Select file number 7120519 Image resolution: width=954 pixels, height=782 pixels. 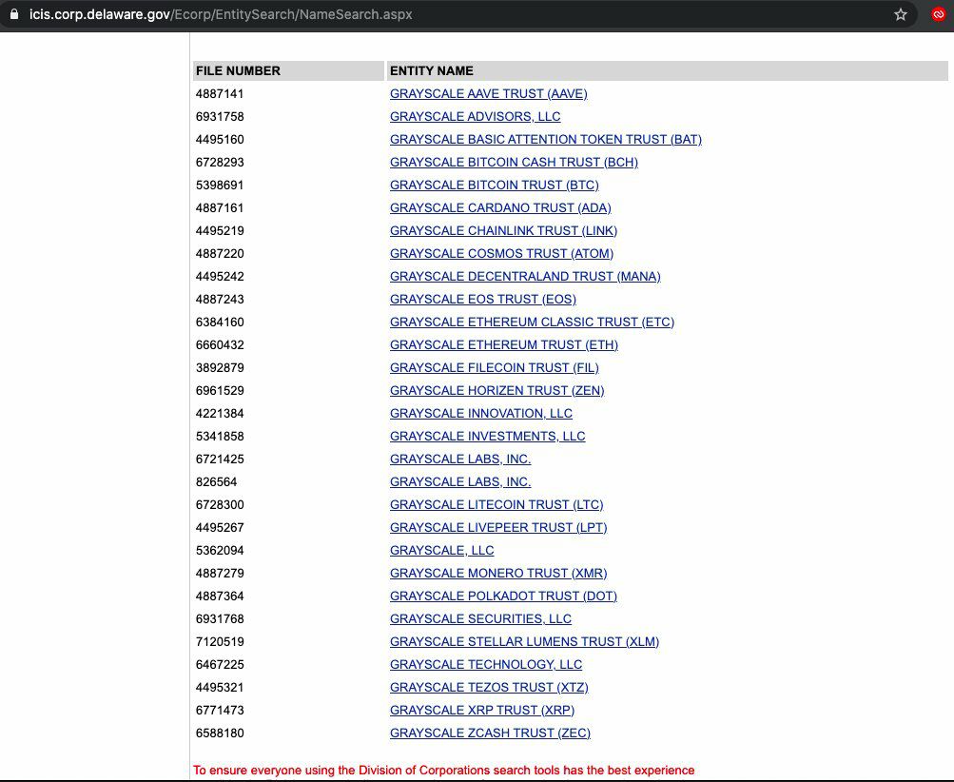[220, 641]
